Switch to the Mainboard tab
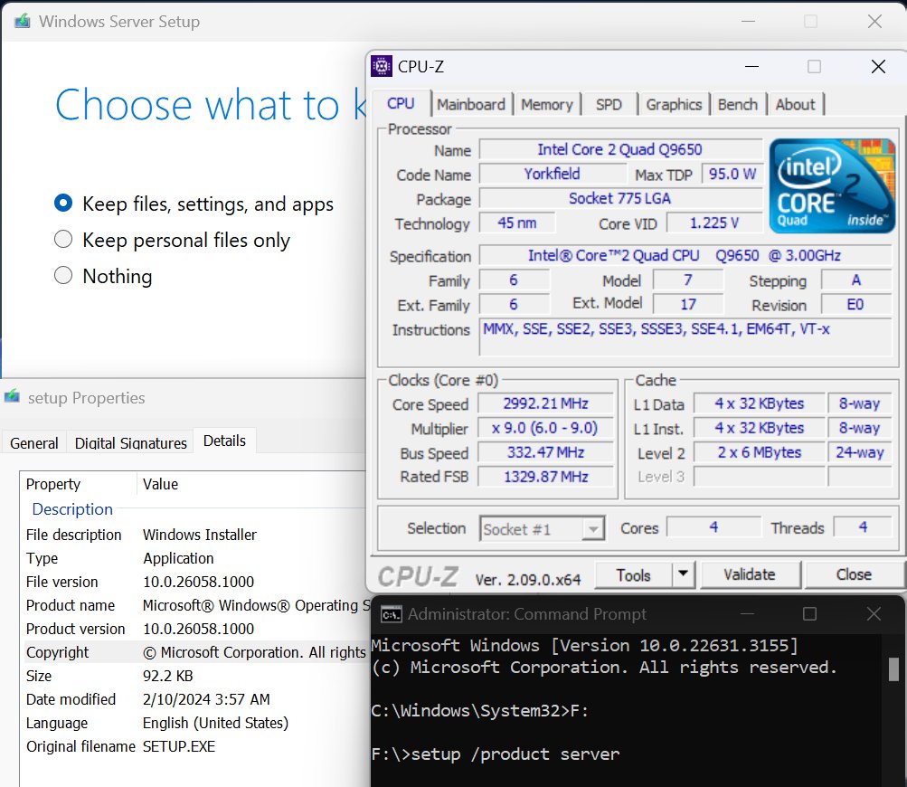 [471, 104]
